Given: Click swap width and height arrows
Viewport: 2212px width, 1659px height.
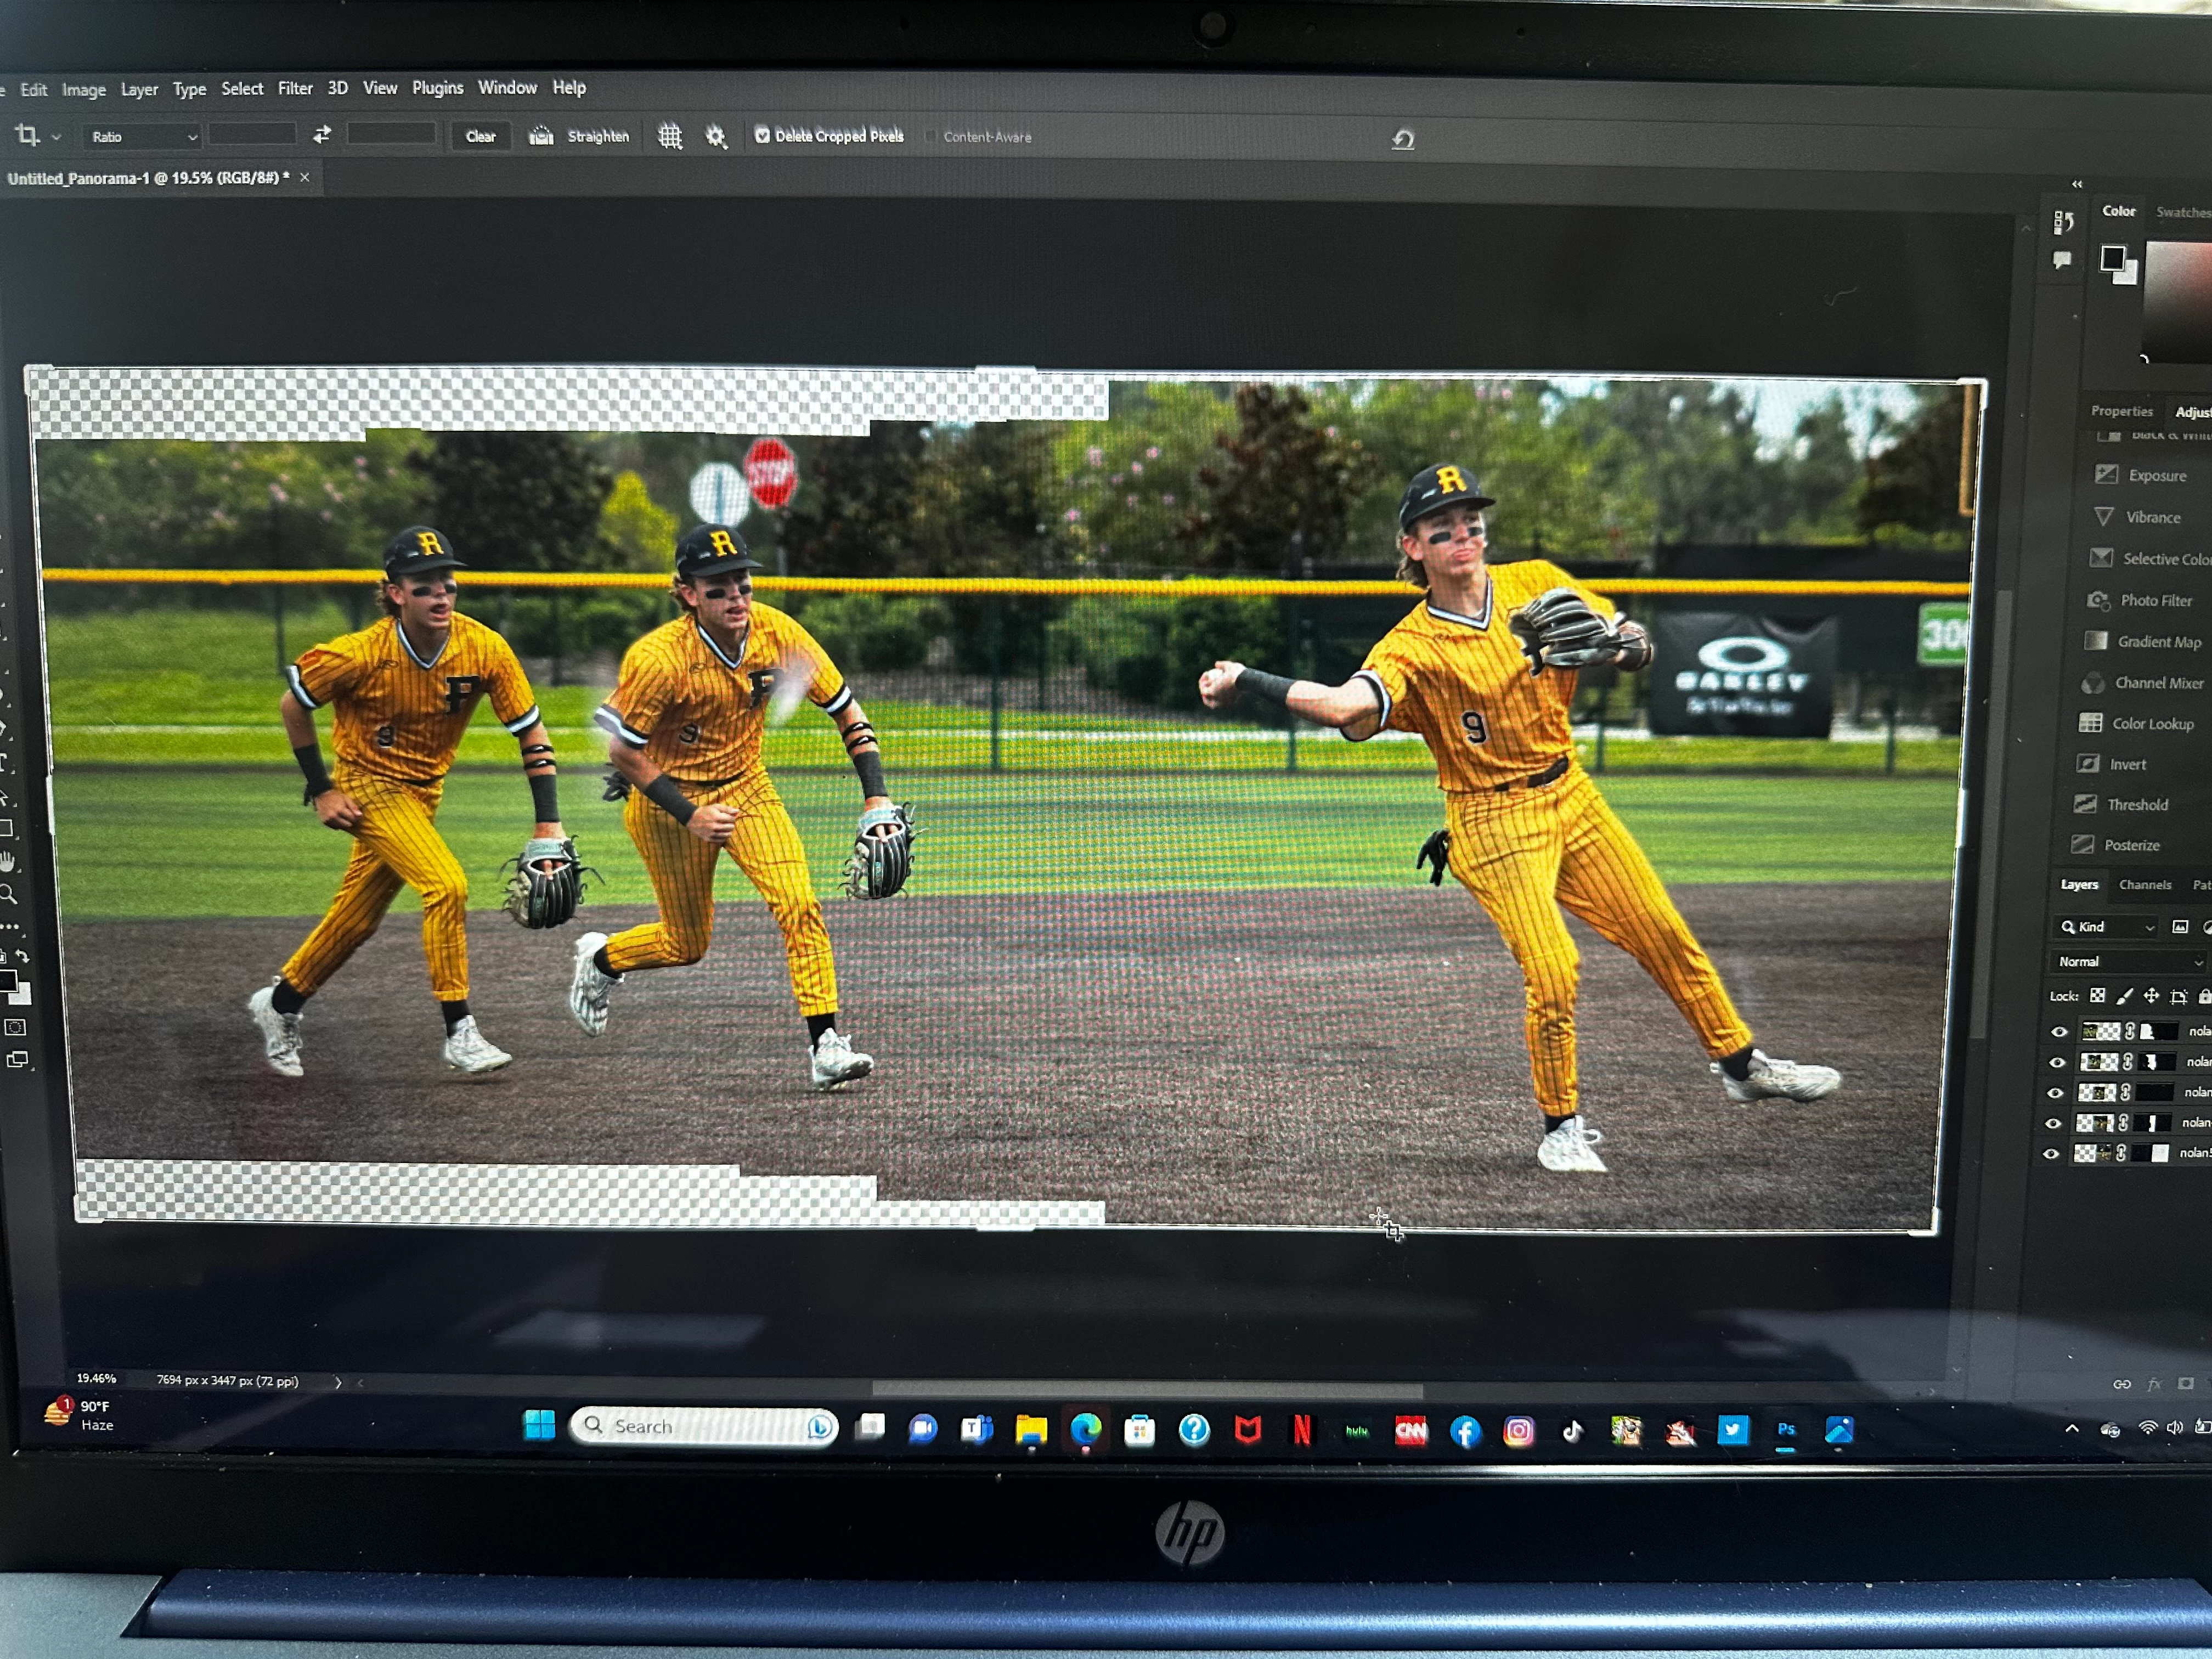Looking at the screenshot, I should click(322, 135).
